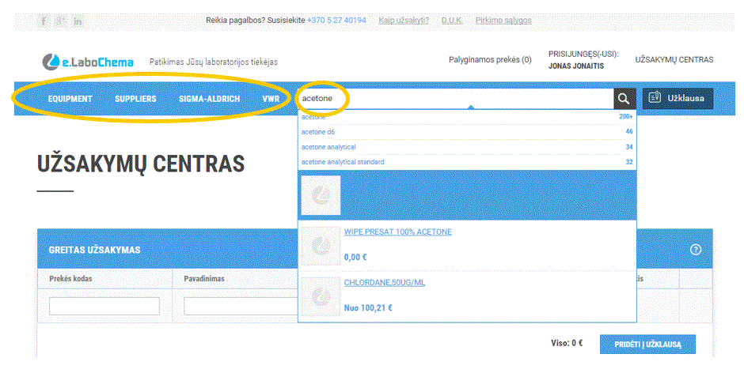Select 'acetone d6' suggestion
The width and height of the screenshot is (744, 388).
[467, 132]
